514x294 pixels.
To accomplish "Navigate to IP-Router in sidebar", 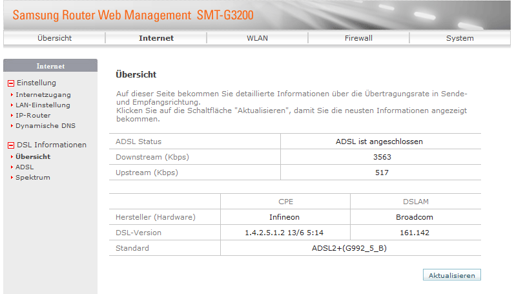I will coord(33,115).
